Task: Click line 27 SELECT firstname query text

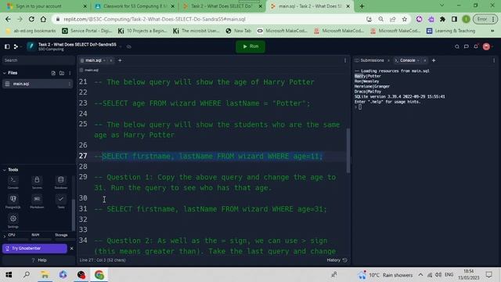Action: click(212, 156)
